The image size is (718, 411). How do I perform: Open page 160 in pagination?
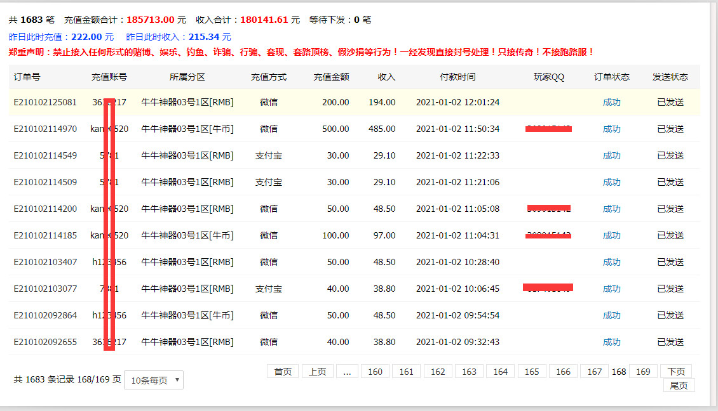[x=376, y=372]
